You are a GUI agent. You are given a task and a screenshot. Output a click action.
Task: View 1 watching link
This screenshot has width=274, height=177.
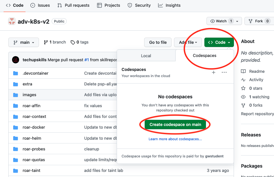click(259, 97)
